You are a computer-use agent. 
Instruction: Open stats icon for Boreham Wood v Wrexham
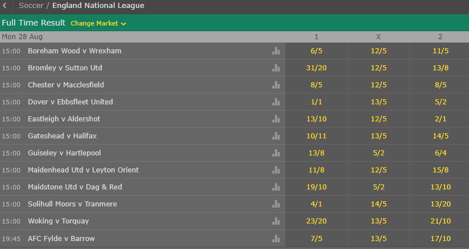tap(276, 51)
